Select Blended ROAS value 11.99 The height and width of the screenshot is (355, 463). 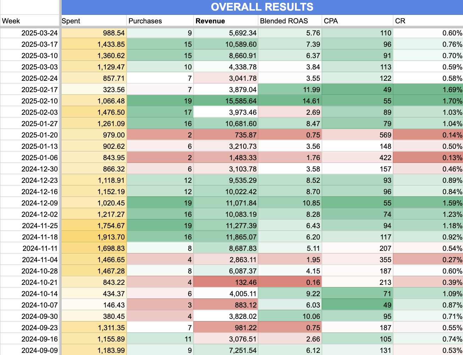coord(290,90)
